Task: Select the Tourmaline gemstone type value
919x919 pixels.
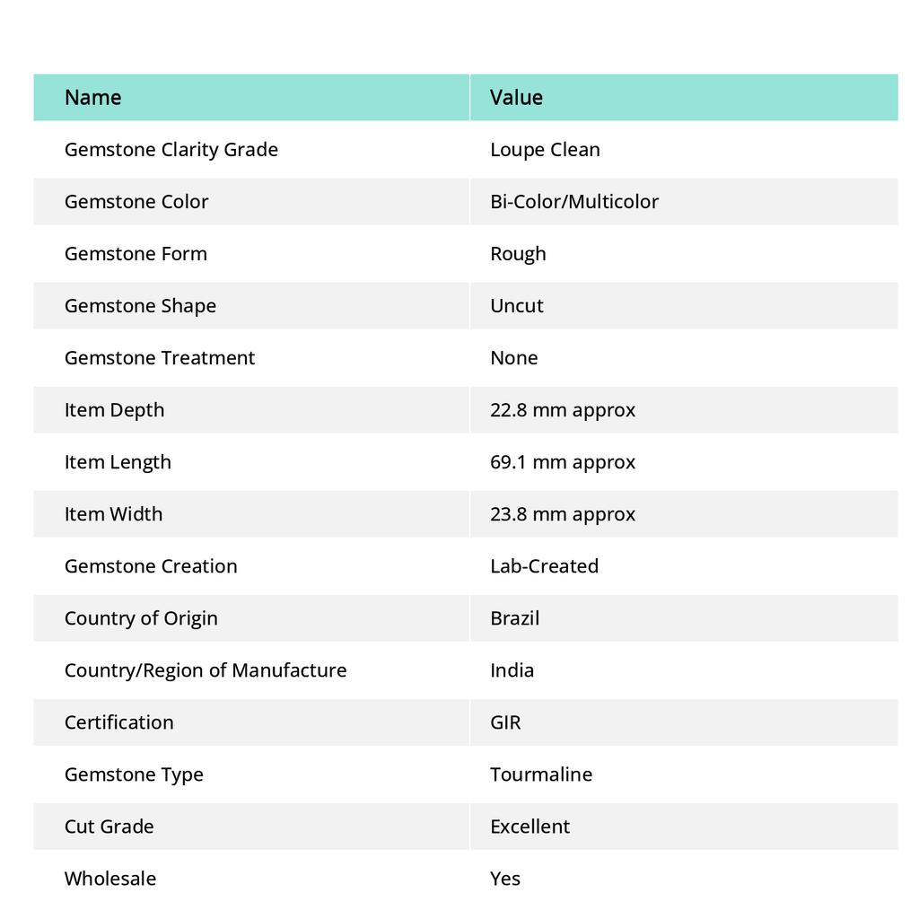Action: (x=541, y=775)
